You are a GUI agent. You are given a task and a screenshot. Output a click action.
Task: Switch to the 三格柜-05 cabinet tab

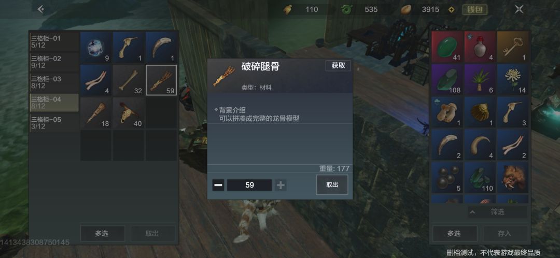point(54,123)
